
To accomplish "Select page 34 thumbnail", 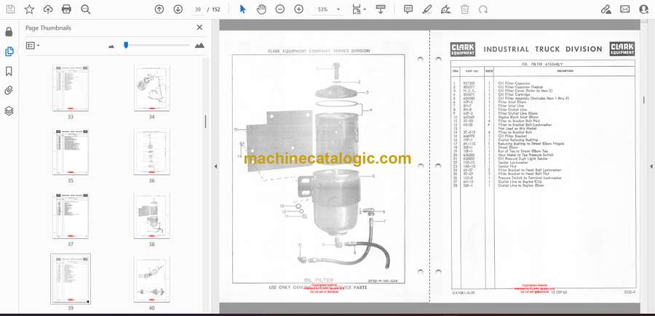I will (x=151, y=88).
